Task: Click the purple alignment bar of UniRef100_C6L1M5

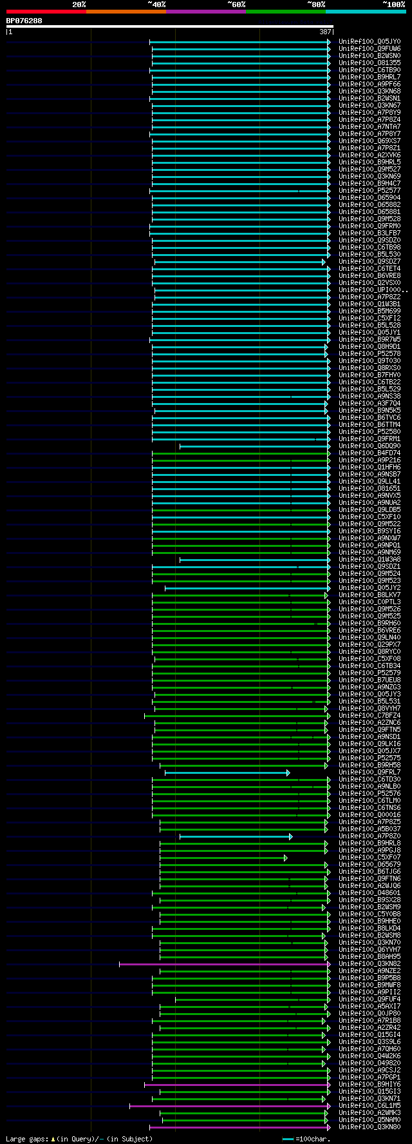Action: click(x=230, y=1106)
